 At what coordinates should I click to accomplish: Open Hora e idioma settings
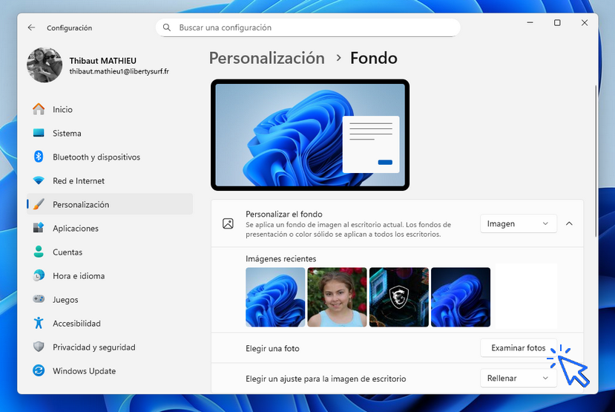point(78,275)
